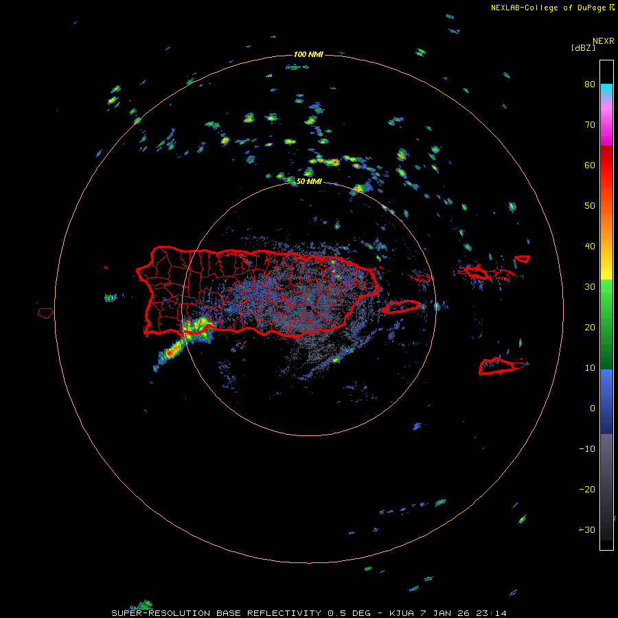The height and width of the screenshot is (618, 618).
Task: Click the 60 dBZ scale value
Action: click(590, 165)
